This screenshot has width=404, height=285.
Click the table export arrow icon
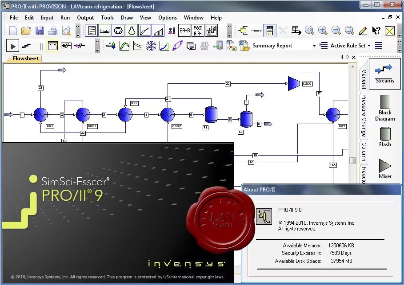click(x=296, y=30)
